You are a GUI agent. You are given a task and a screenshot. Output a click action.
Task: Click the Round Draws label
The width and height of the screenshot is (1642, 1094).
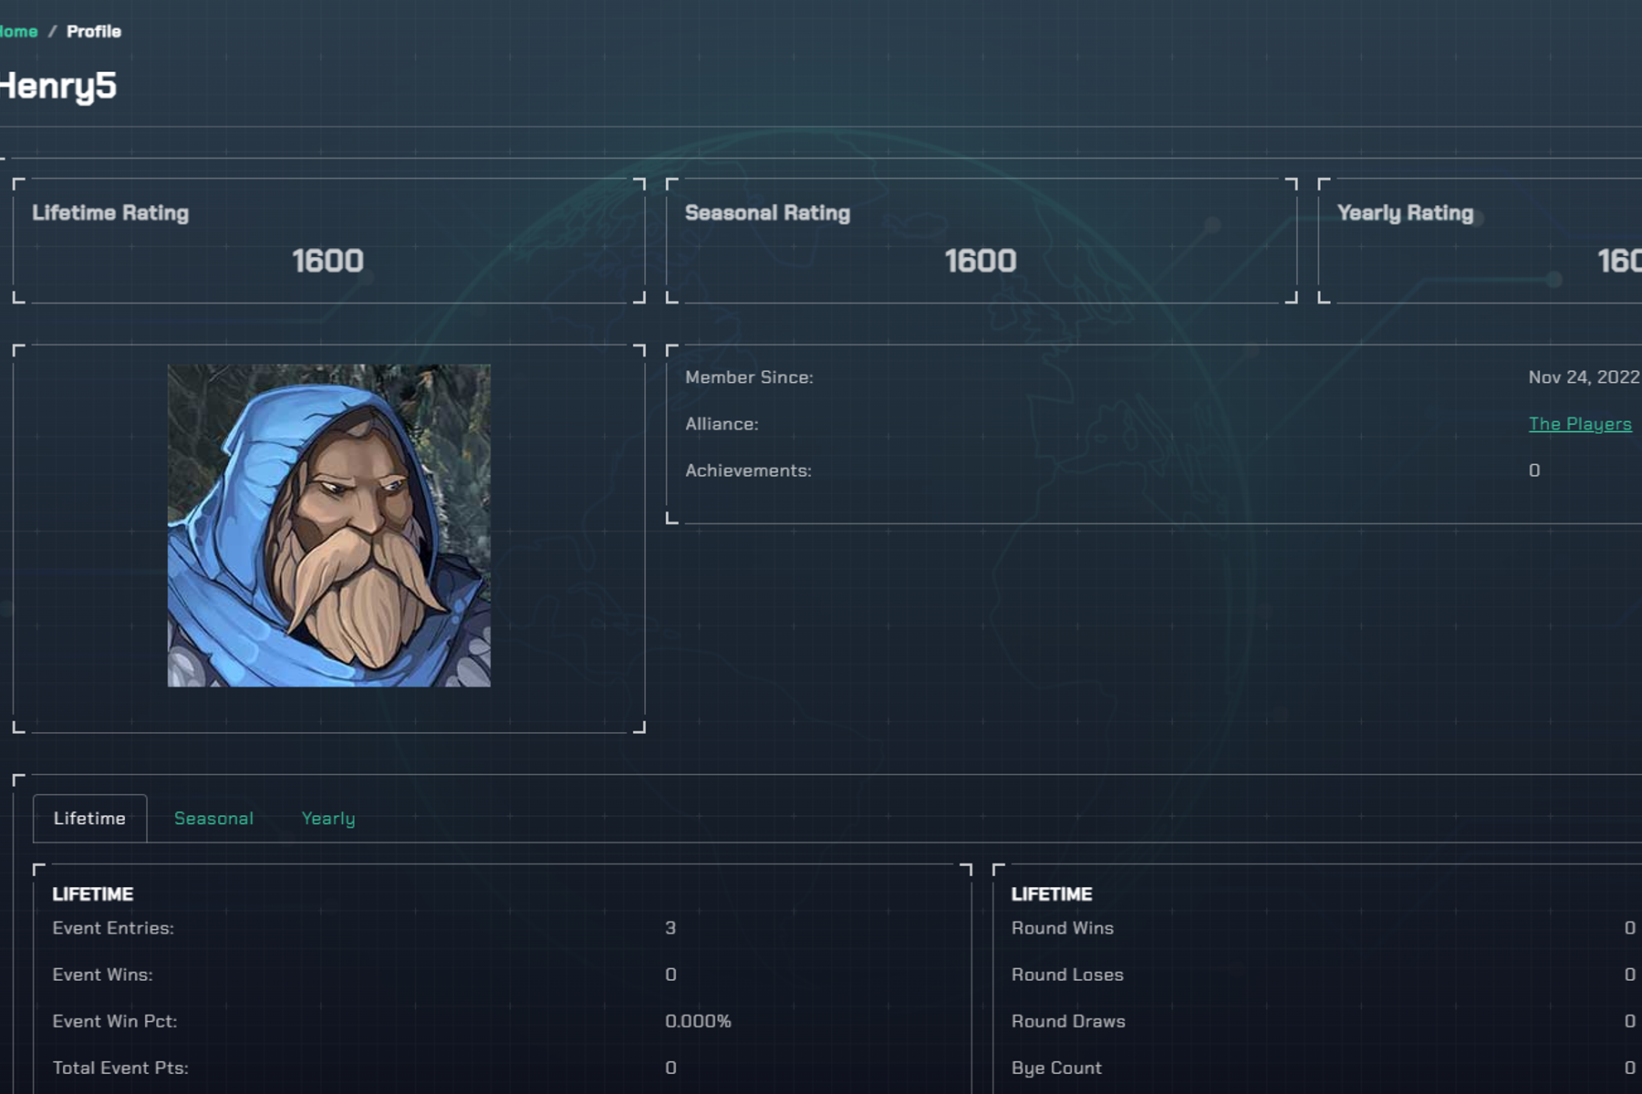coord(1068,1021)
